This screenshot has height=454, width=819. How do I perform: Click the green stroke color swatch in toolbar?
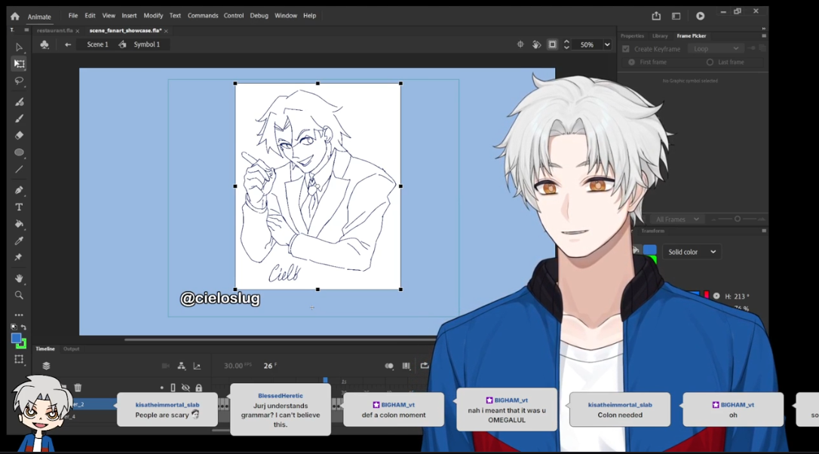(x=23, y=345)
